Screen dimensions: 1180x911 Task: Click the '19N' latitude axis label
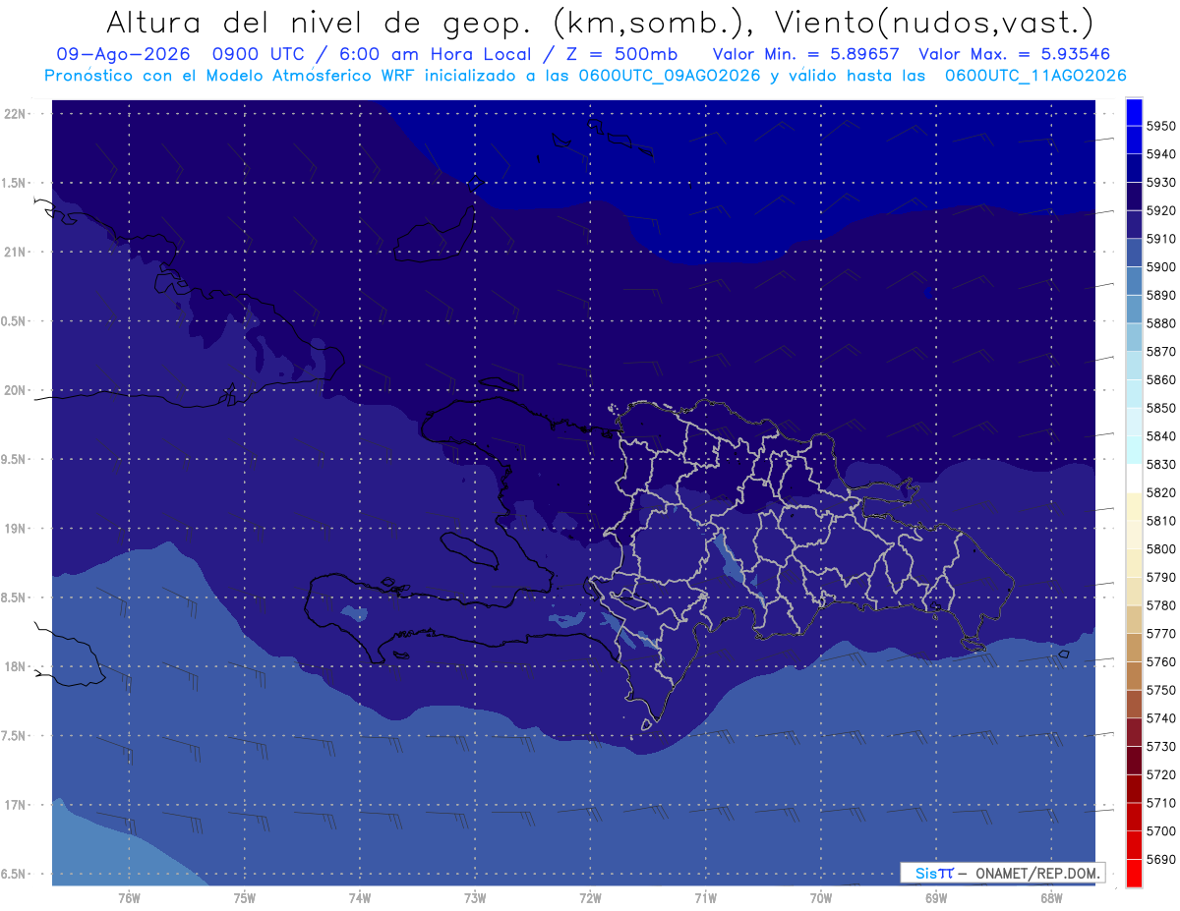click(x=15, y=528)
